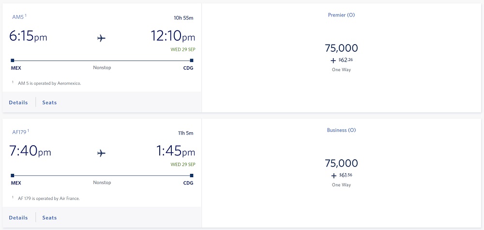
Task: Click the Business (O) cabin label
Action: (341, 130)
